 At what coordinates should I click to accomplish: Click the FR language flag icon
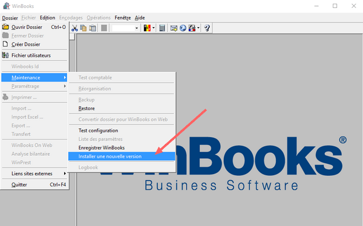tap(192, 28)
